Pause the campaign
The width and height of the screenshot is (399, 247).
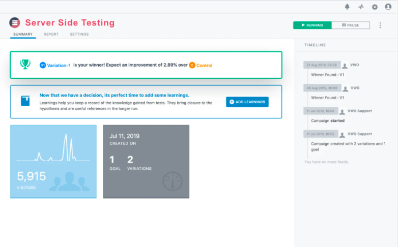pos(351,25)
